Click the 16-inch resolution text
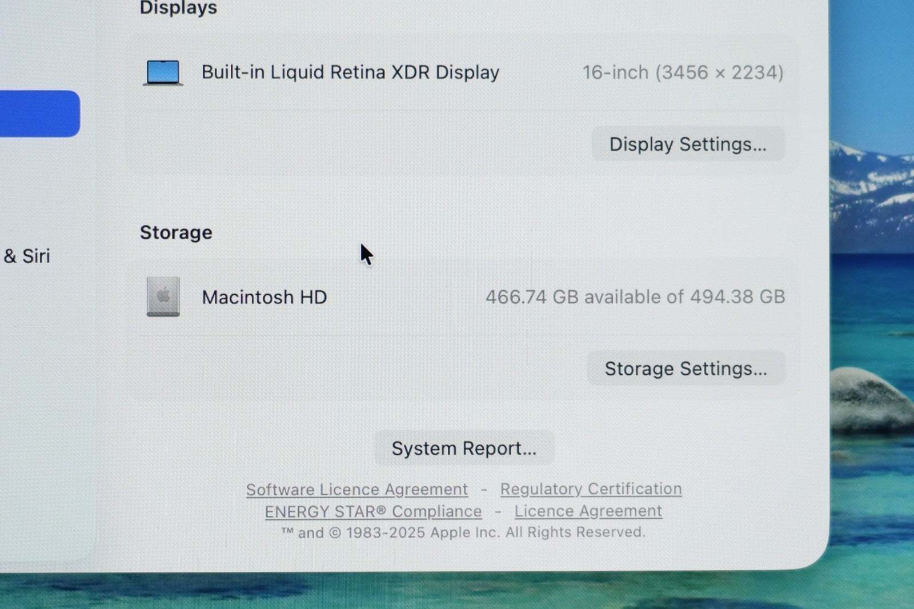914x609 pixels. pyautogui.click(x=683, y=73)
